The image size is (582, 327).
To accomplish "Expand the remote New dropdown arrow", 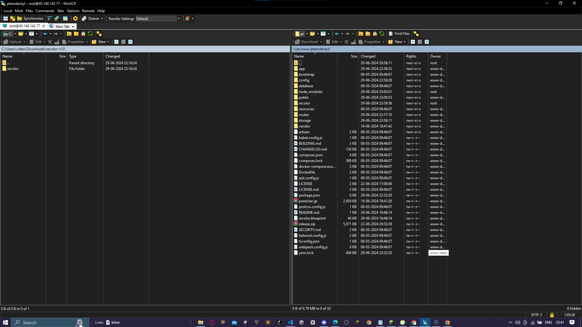I will (405, 42).
